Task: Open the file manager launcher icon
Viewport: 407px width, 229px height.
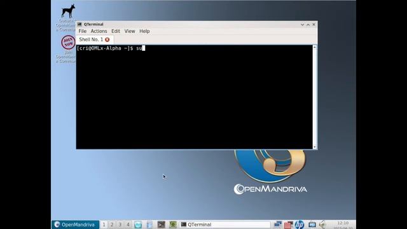Action: (149, 225)
